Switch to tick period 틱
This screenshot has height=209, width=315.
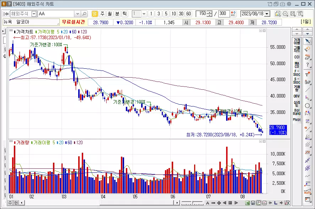pyautogui.click(x=124, y=14)
